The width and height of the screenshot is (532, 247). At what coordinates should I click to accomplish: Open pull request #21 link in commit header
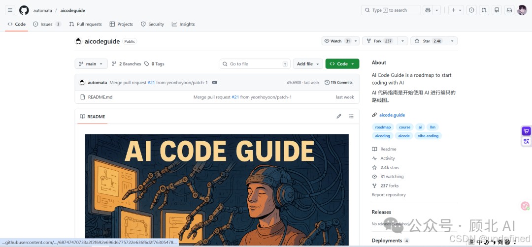[151, 83]
